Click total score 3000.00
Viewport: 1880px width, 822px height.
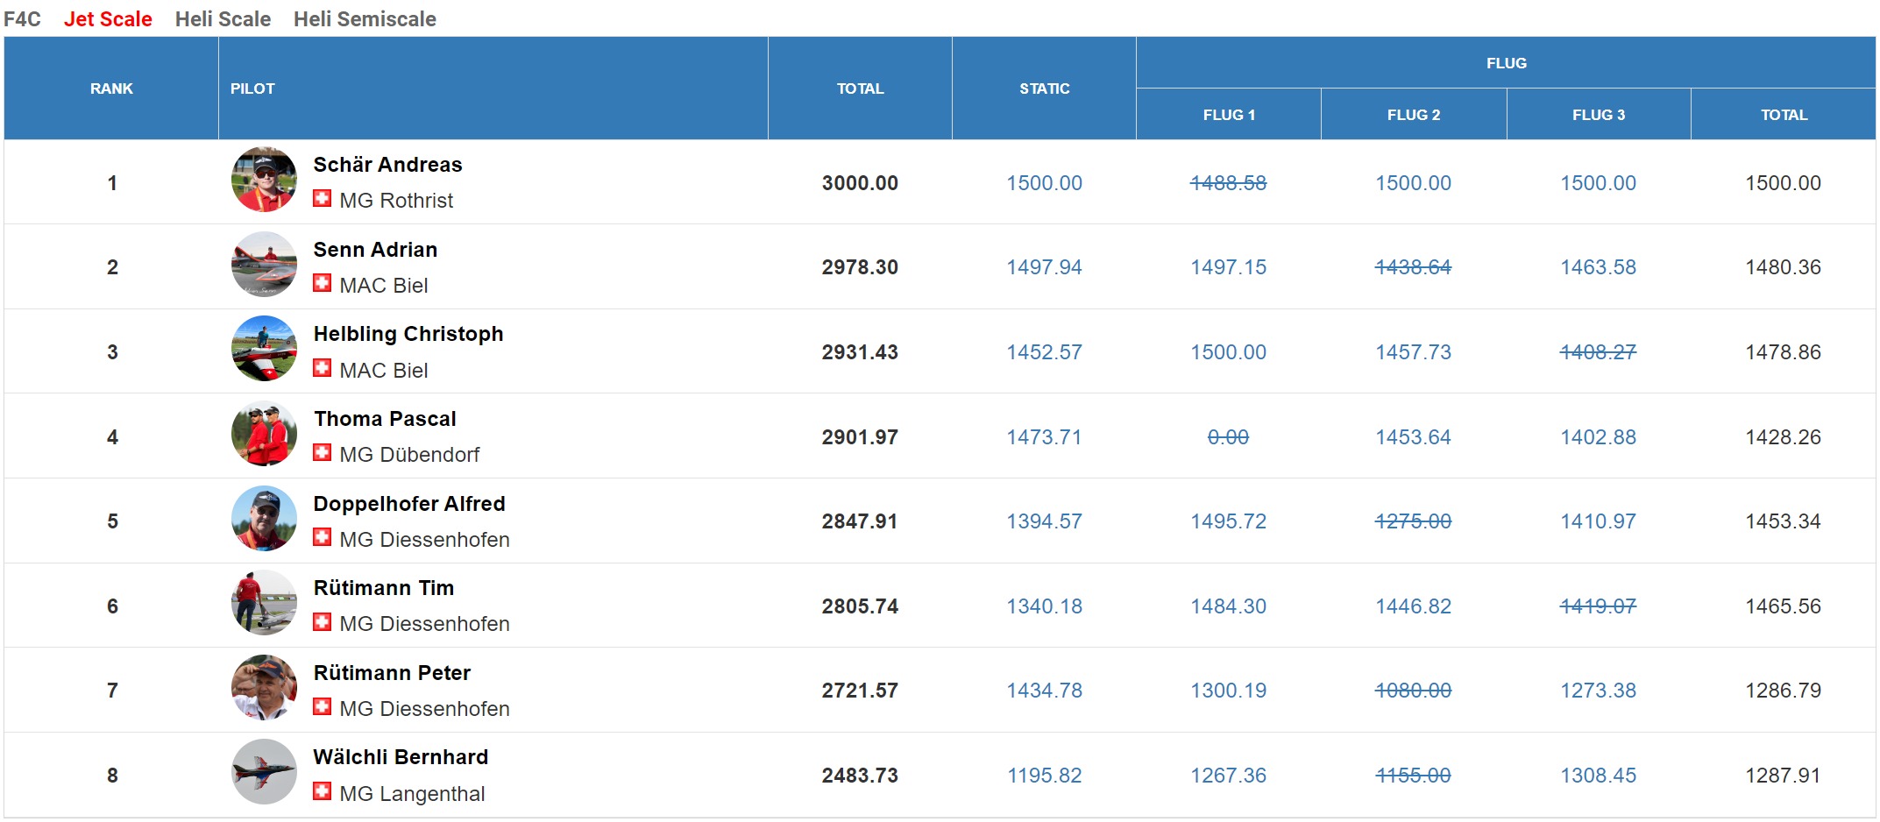click(860, 183)
